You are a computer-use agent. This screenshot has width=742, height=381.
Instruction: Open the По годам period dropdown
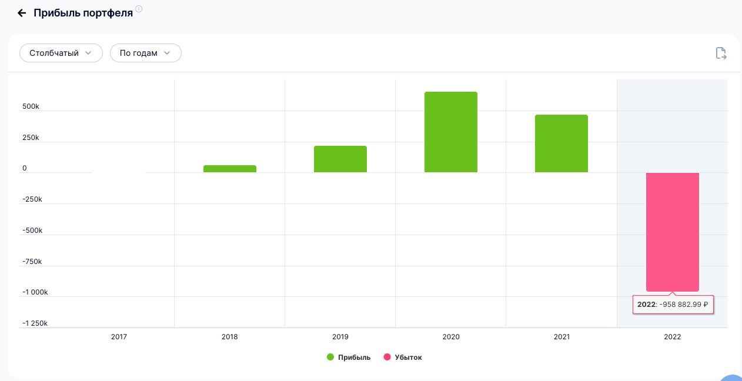click(x=146, y=53)
